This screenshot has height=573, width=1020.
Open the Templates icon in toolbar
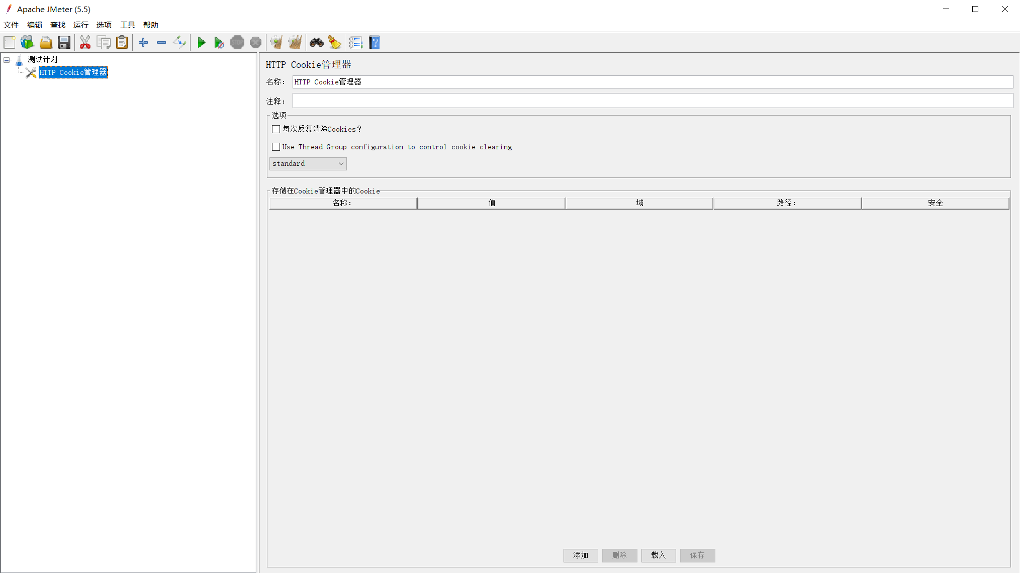(x=27, y=43)
